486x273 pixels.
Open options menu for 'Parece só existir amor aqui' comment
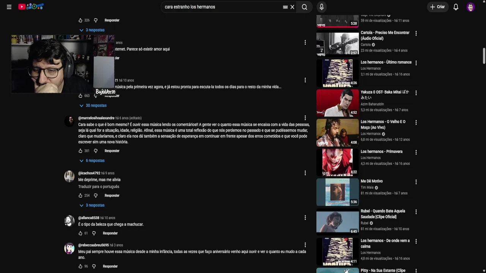pos(305,42)
